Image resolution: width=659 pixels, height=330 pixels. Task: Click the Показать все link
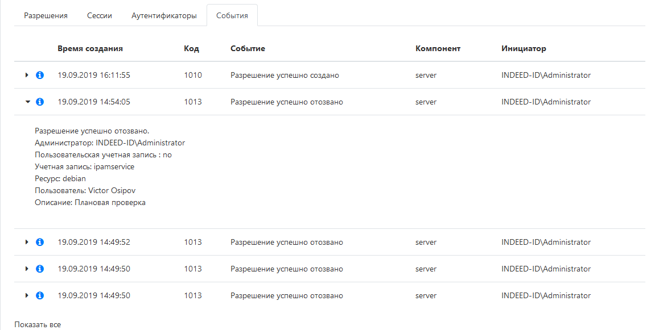38,325
